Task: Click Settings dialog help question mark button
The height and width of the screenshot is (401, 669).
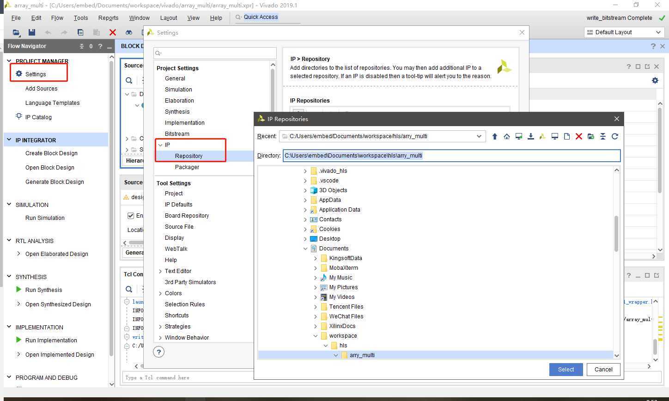Action: click(158, 352)
